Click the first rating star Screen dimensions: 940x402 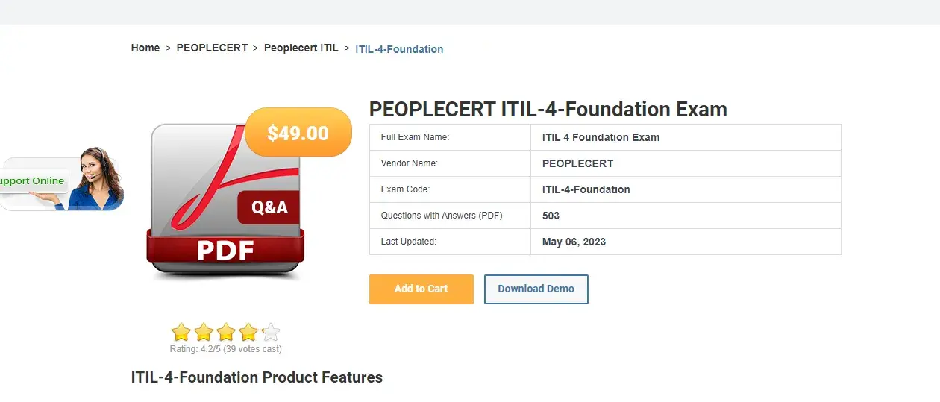181,332
